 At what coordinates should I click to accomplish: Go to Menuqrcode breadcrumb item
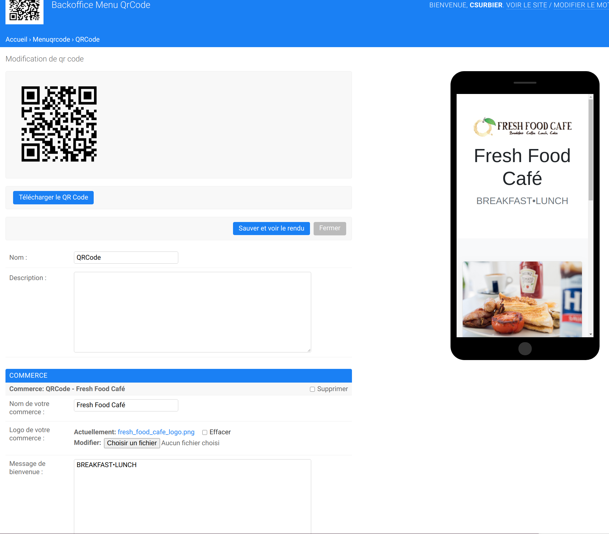tap(51, 40)
